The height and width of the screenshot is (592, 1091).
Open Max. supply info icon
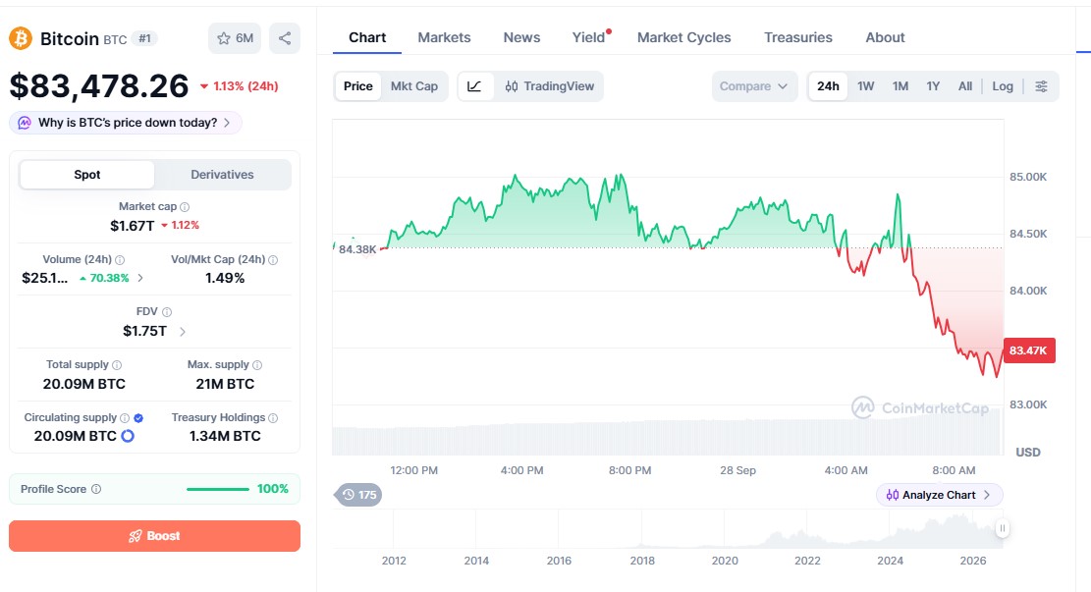[x=256, y=364]
